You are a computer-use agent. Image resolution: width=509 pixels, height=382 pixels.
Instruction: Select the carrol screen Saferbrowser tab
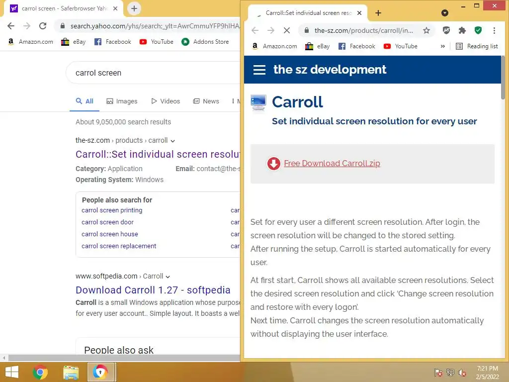tap(64, 8)
